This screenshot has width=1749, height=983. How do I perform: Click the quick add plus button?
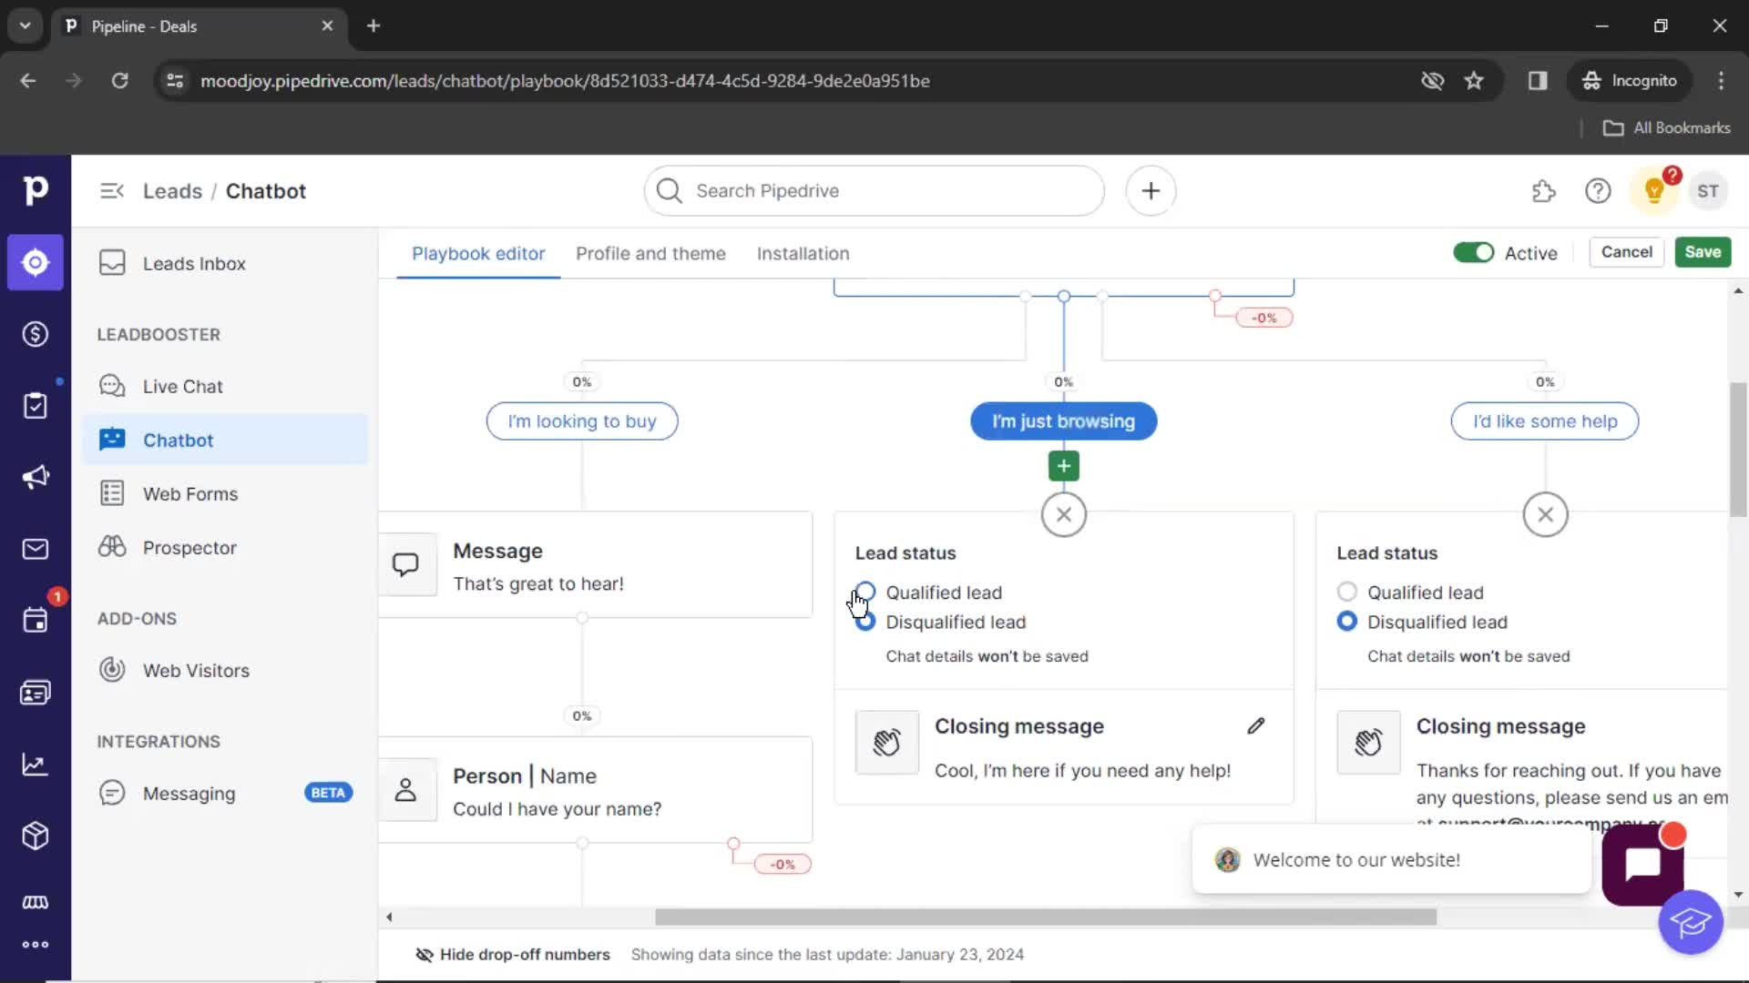tap(1151, 190)
